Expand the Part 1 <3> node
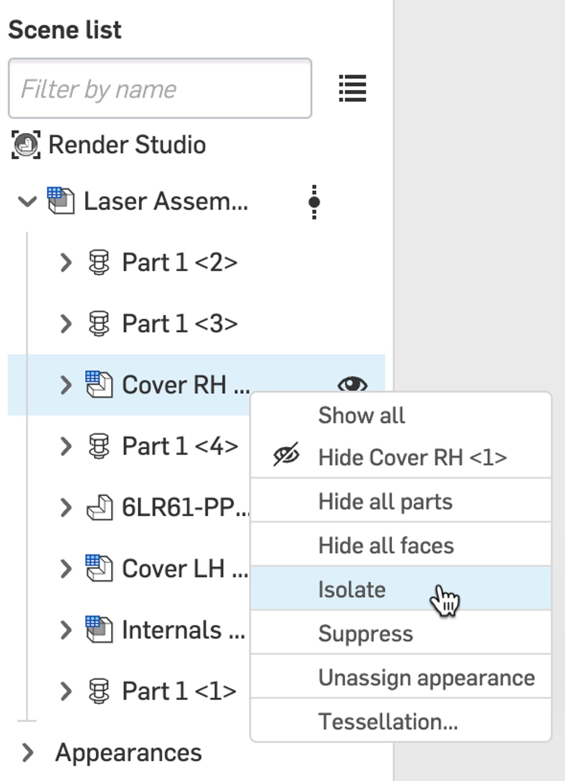 (x=66, y=324)
